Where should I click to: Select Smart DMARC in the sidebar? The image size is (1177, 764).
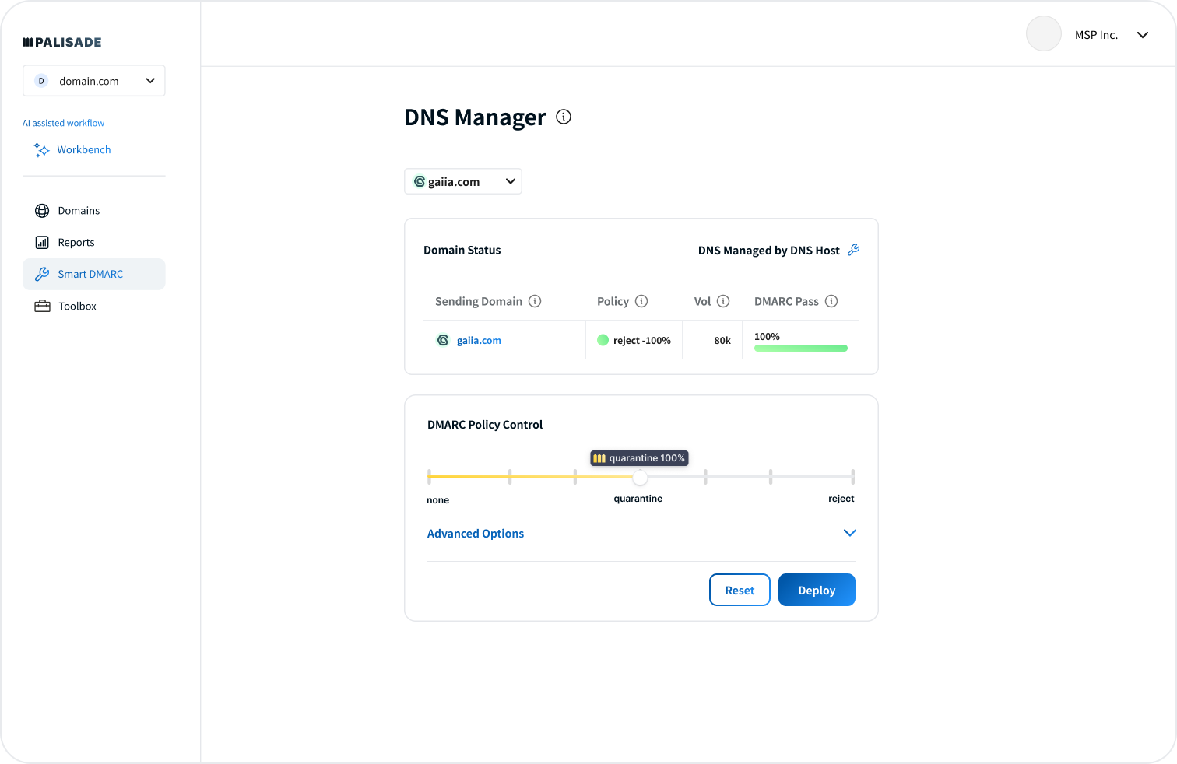click(90, 275)
